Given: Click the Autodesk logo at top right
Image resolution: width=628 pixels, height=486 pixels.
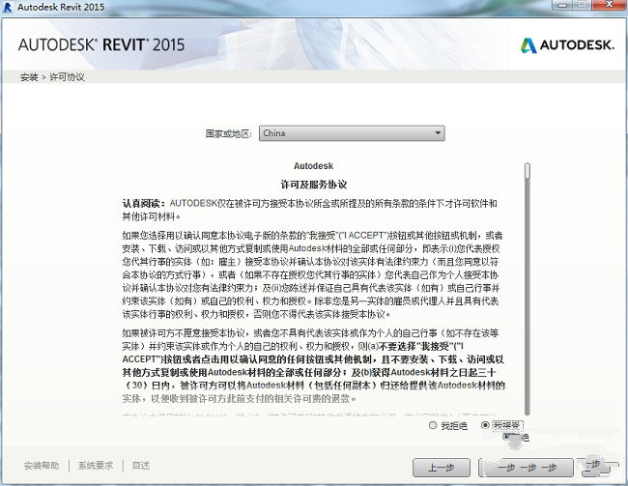Looking at the screenshot, I should (x=567, y=44).
